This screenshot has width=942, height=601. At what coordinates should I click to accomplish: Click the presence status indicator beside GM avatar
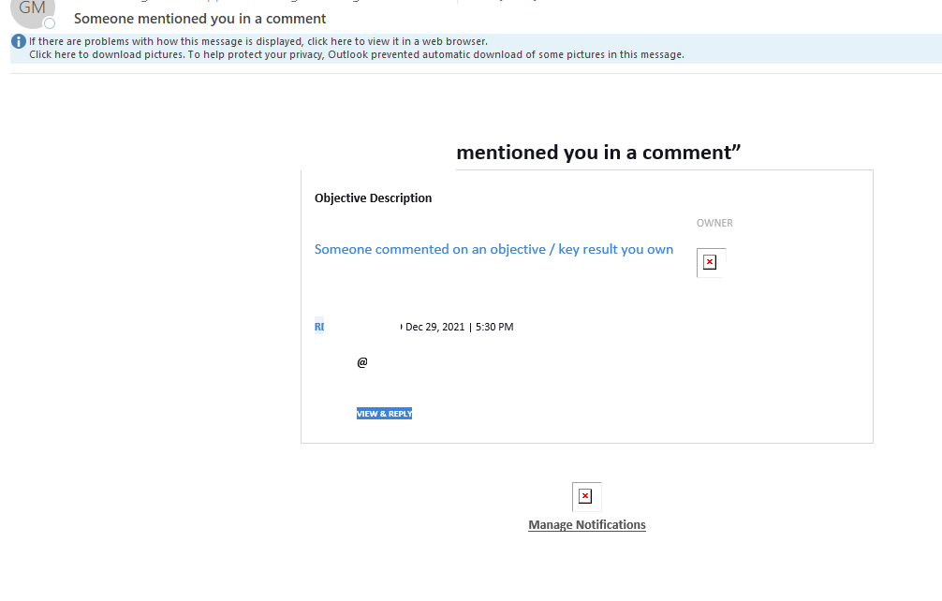[50, 23]
